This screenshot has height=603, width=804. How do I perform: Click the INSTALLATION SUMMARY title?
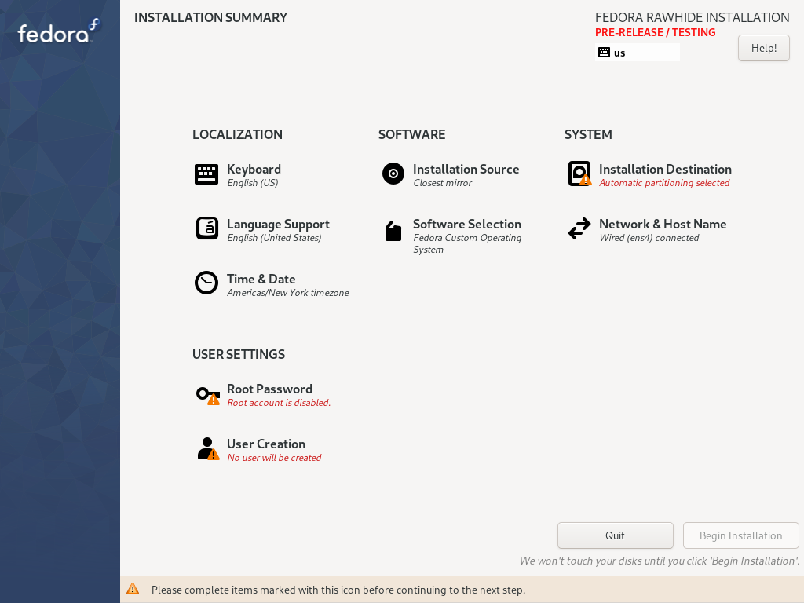(x=210, y=17)
